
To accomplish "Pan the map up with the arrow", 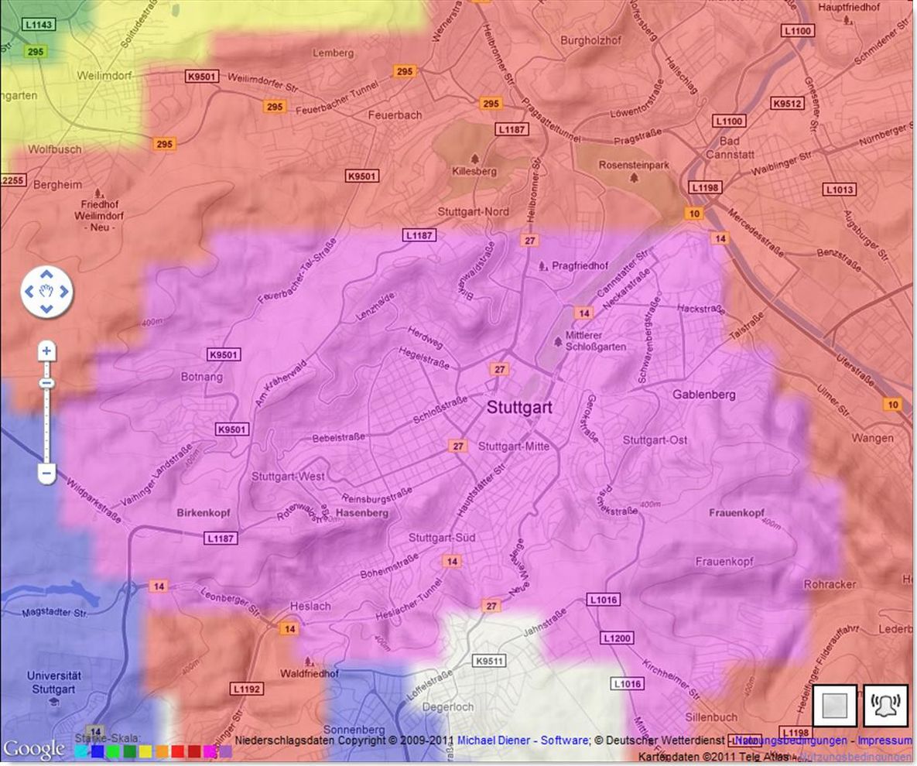I will point(46,275).
